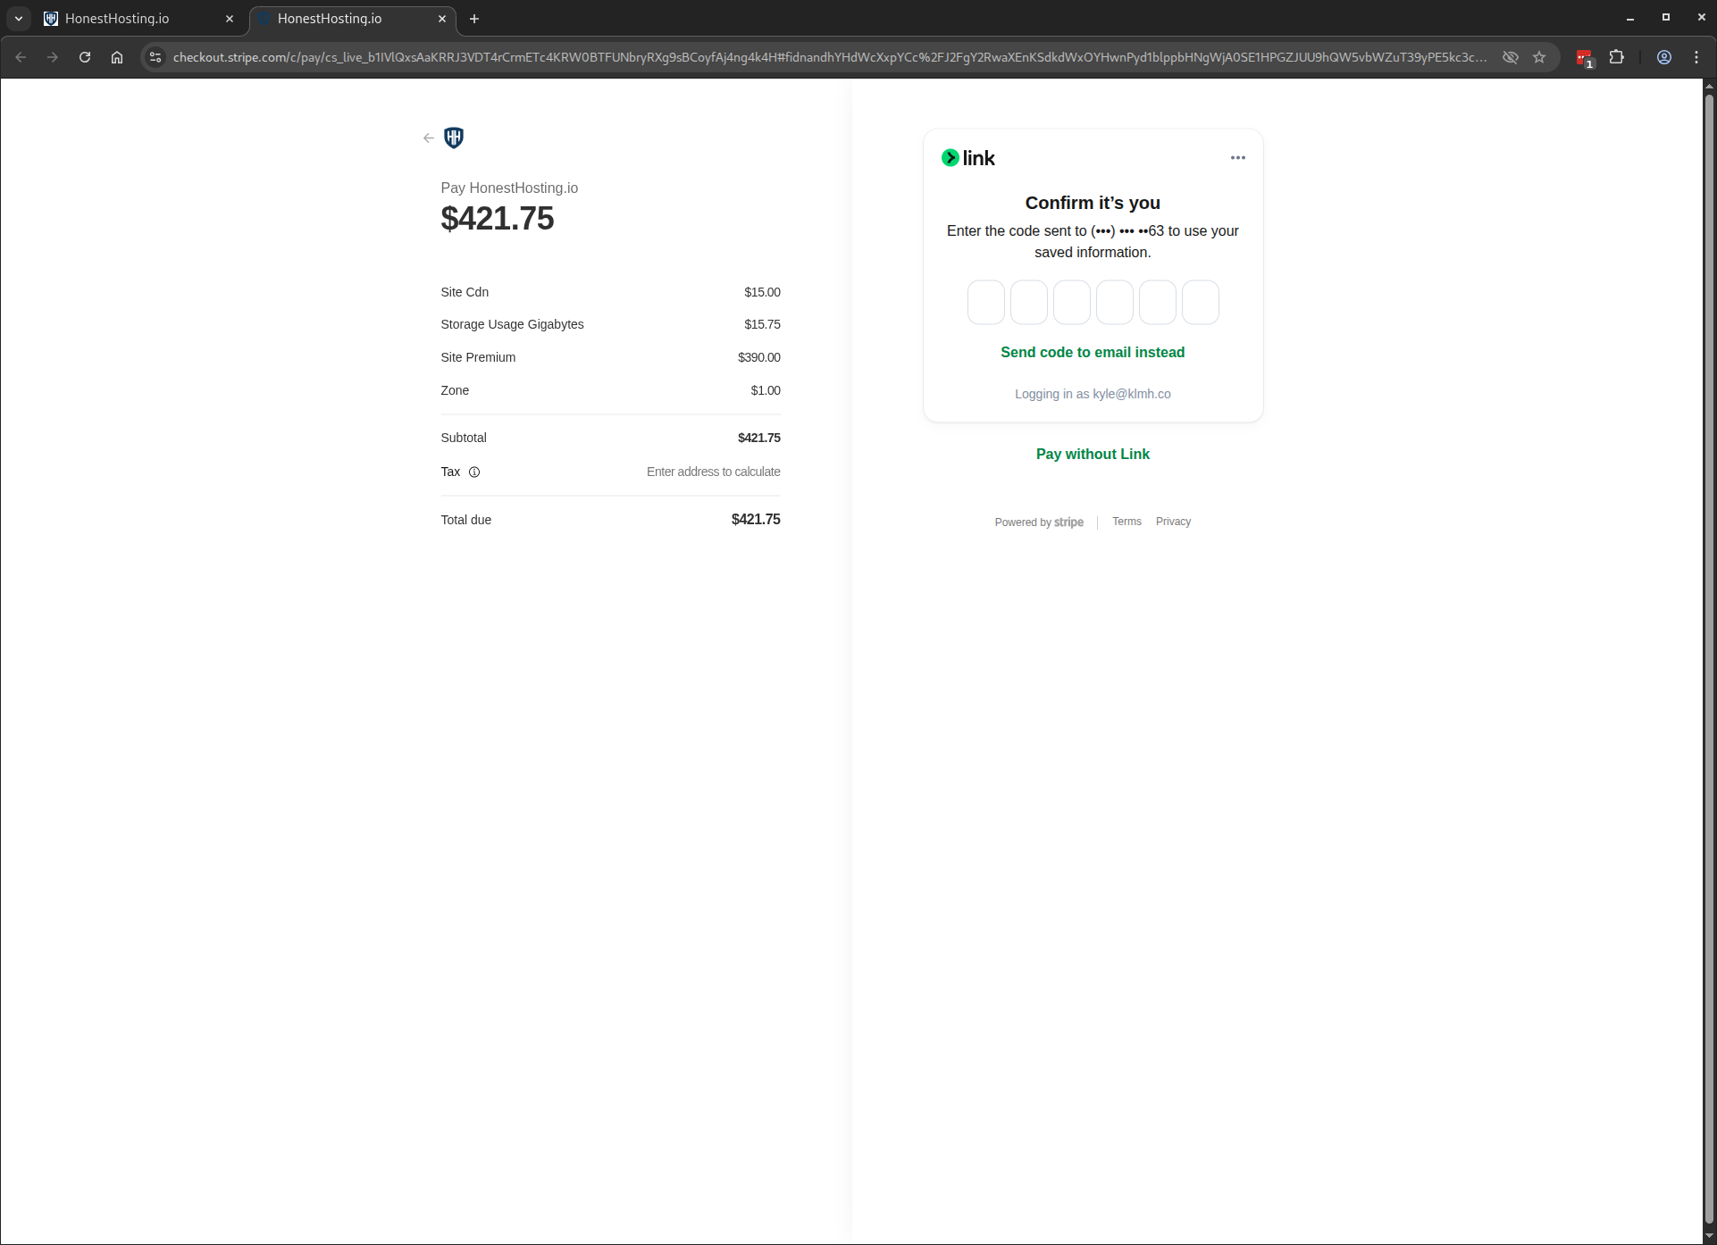Click the red extension icon with badge
This screenshot has width=1717, height=1245.
point(1584,58)
